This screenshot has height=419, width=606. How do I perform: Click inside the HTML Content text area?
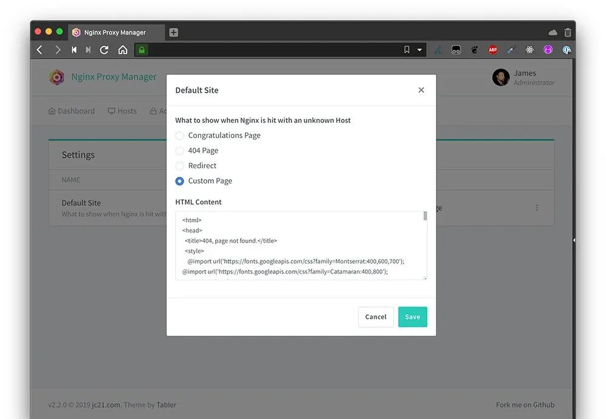coord(301,245)
